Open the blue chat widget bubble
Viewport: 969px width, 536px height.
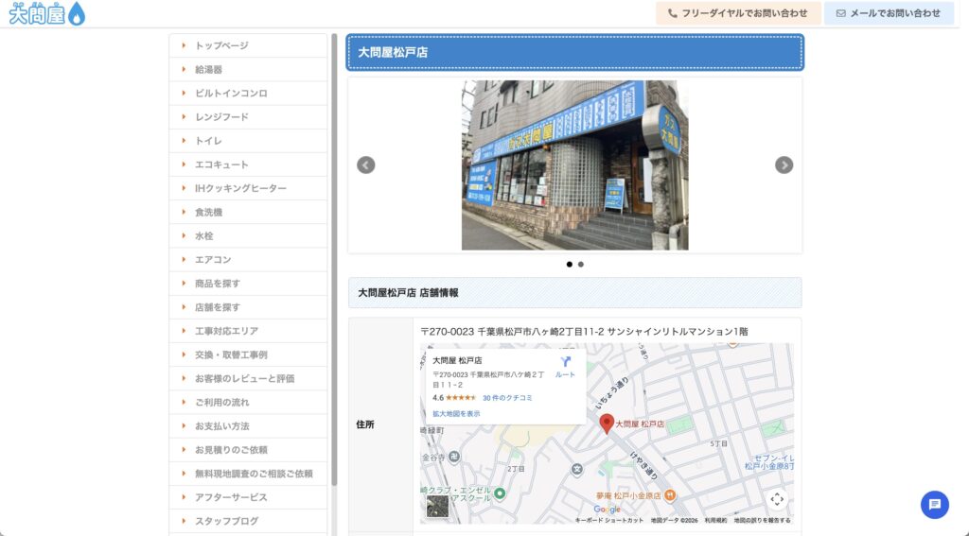point(934,505)
